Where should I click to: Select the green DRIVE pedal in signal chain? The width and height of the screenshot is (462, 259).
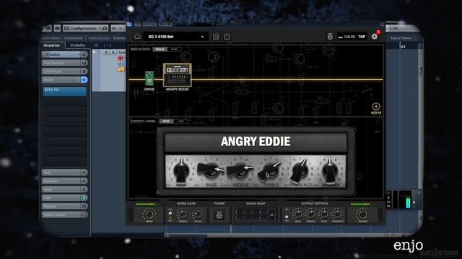[x=149, y=78]
